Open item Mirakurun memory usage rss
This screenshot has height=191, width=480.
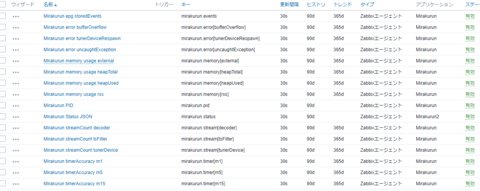74,95
